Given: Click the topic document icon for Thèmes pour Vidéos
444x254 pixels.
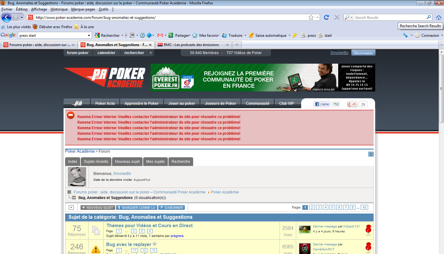Looking at the screenshot, I should [x=96, y=231].
